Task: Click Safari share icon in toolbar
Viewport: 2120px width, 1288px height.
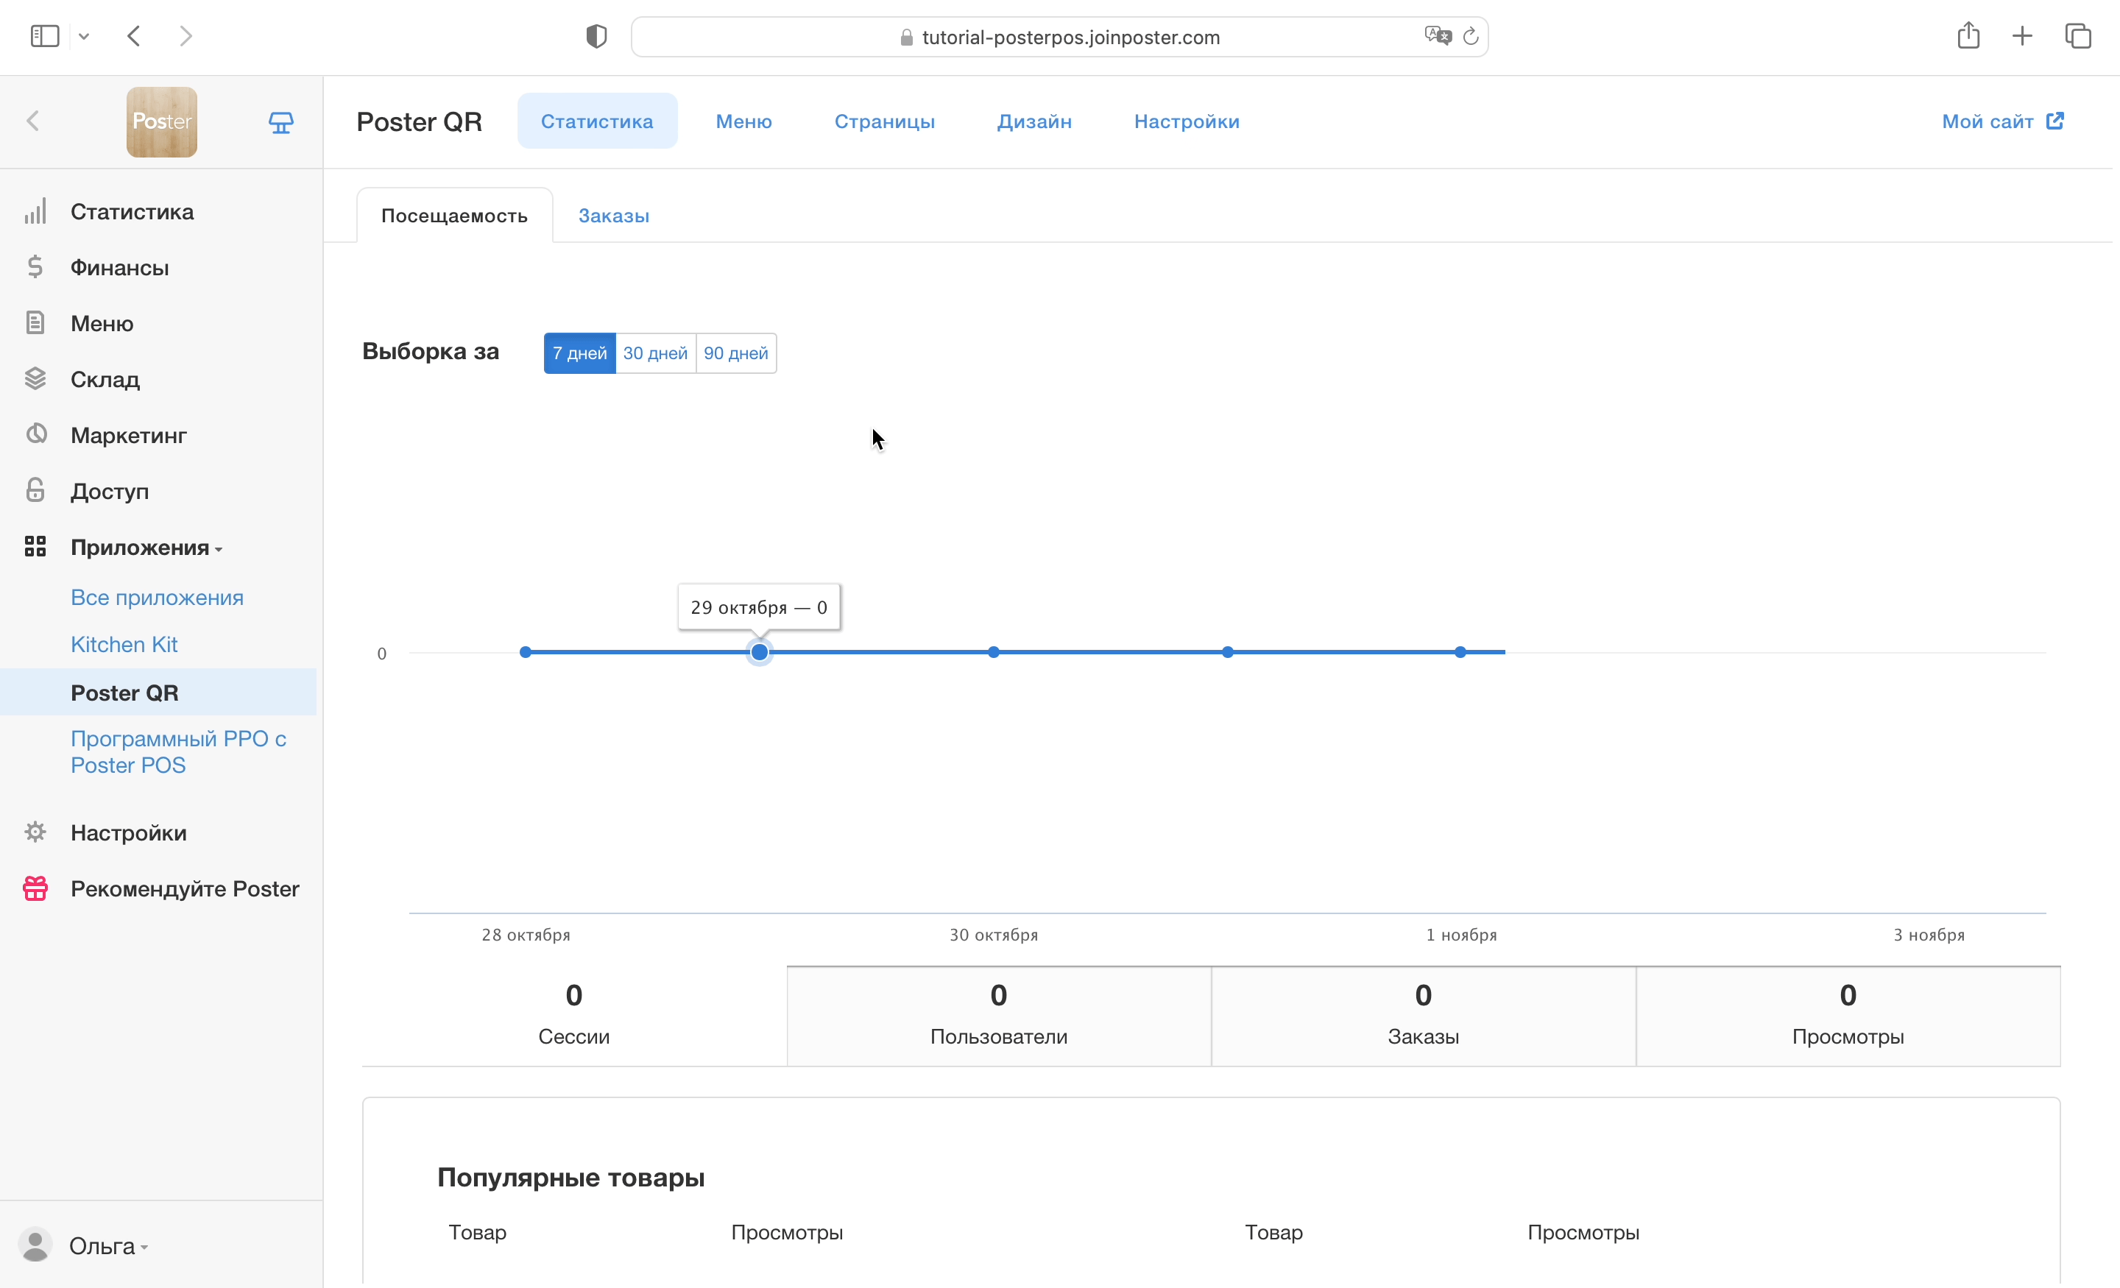Action: tap(1968, 36)
